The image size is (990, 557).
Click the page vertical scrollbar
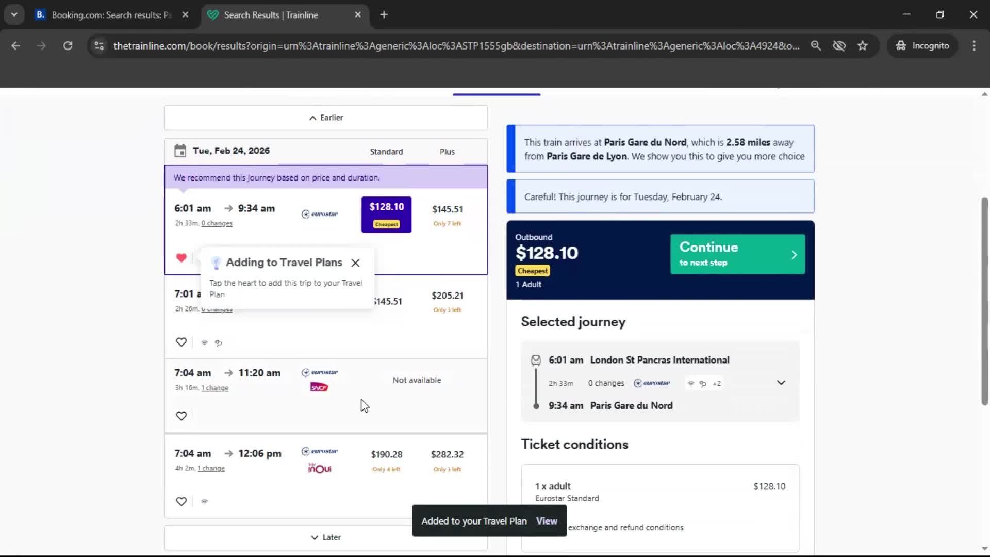(x=984, y=302)
